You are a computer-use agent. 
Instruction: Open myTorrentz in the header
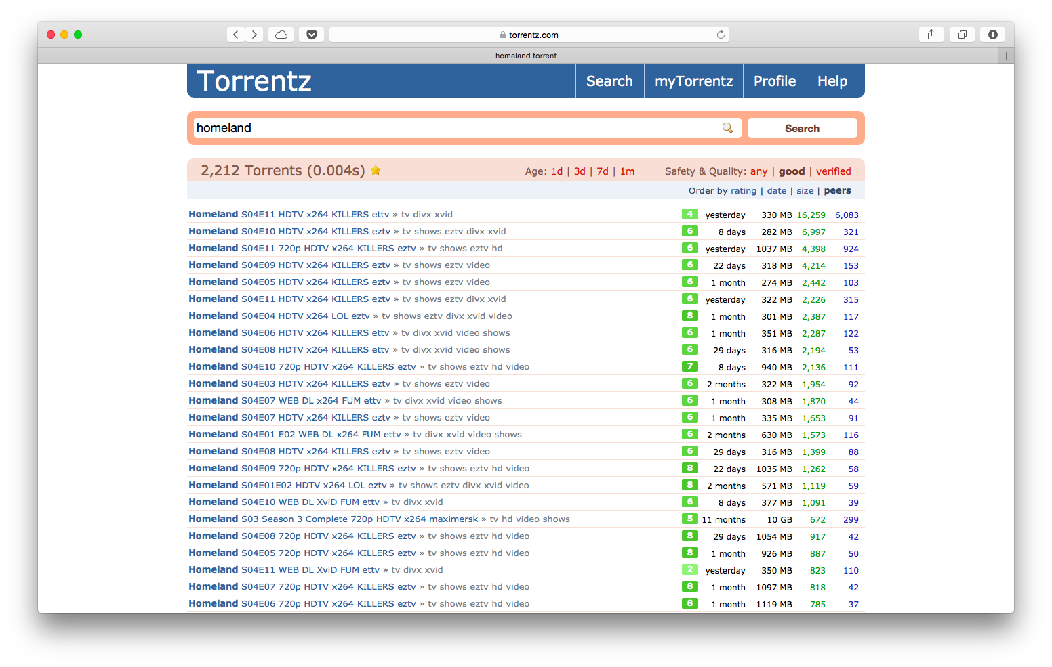693,81
